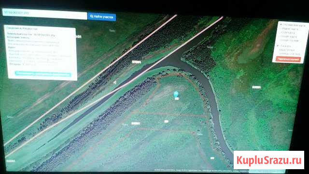Viewport: 309px width, 174px height.
Task: Toggle the checked Участки overlay checkbox
Action: coord(278,45)
